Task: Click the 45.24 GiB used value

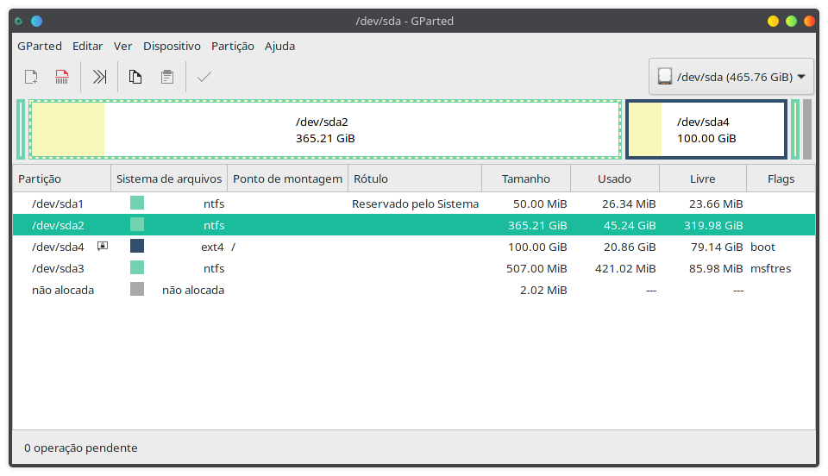Action: pos(630,225)
